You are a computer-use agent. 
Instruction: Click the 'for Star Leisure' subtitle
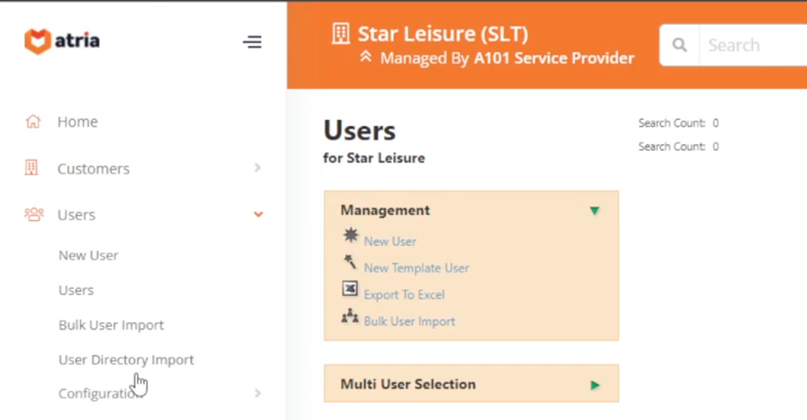pos(374,158)
